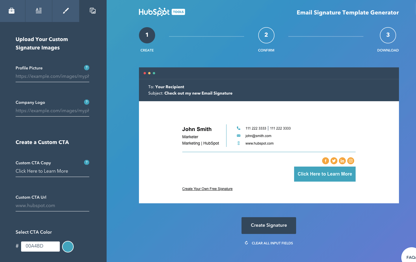Viewport: 416px width, 262px height.
Task: Click the Email Signature Template Generator title
Action: (x=348, y=12)
